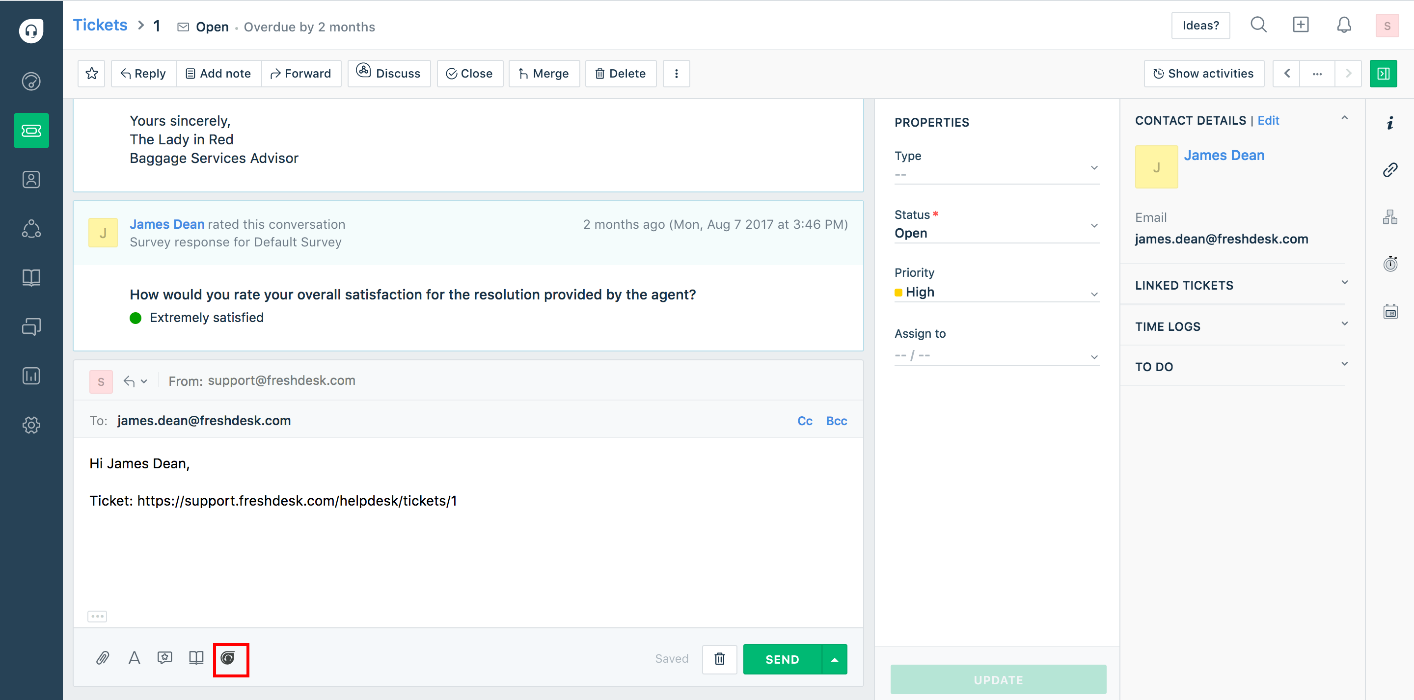Click the Freshplug swirl icon in editor toolbar
This screenshot has width=1414, height=700.
228,658
